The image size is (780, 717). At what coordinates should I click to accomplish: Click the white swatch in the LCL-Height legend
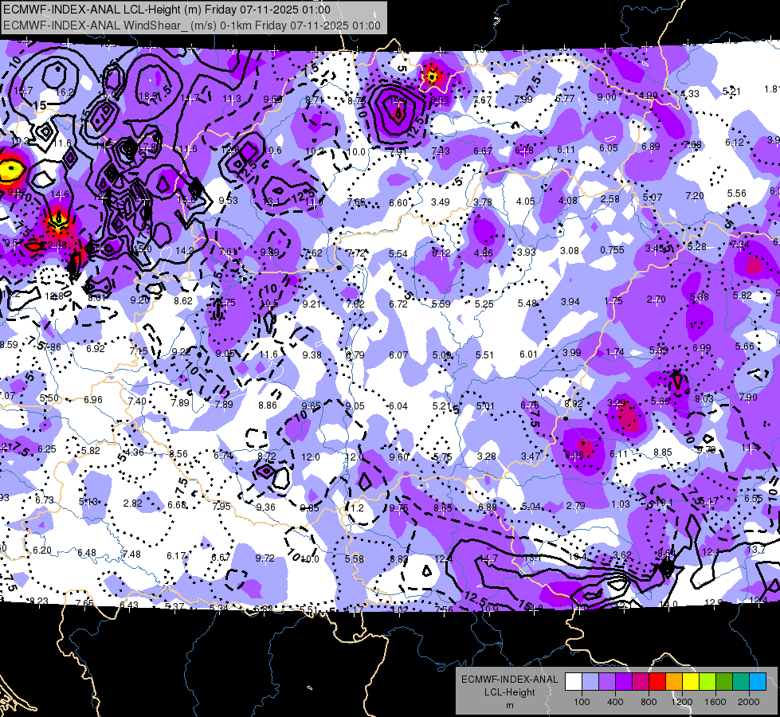(574, 682)
